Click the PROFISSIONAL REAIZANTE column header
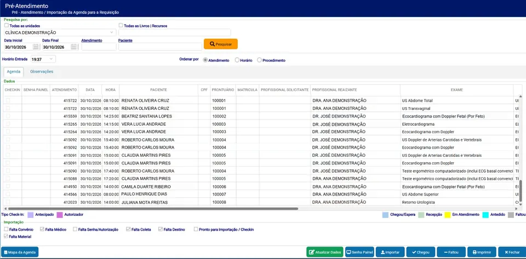The image size is (526, 259). pyautogui.click(x=355, y=90)
